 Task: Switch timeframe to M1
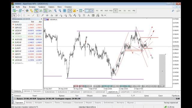(x=97, y=11)
